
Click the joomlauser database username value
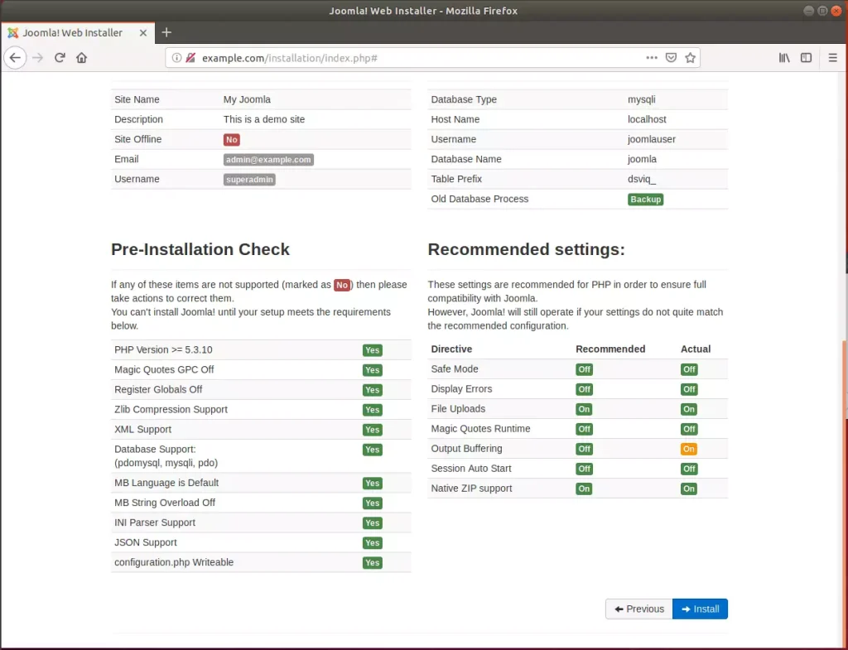pyautogui.click(x=652, y=139)
